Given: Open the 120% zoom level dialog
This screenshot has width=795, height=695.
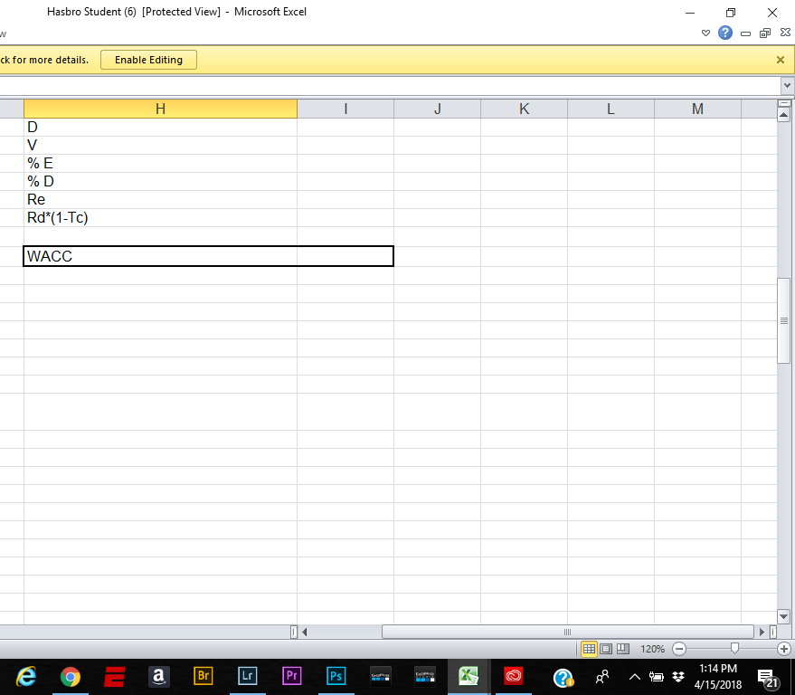Looking at the screenshot, I should (x=652, y=649).
